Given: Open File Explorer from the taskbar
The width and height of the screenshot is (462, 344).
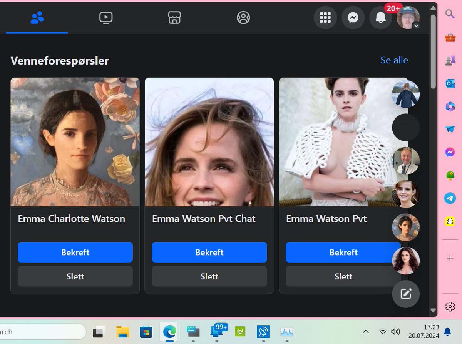Looking at the screenshot, I should (123, 331).
